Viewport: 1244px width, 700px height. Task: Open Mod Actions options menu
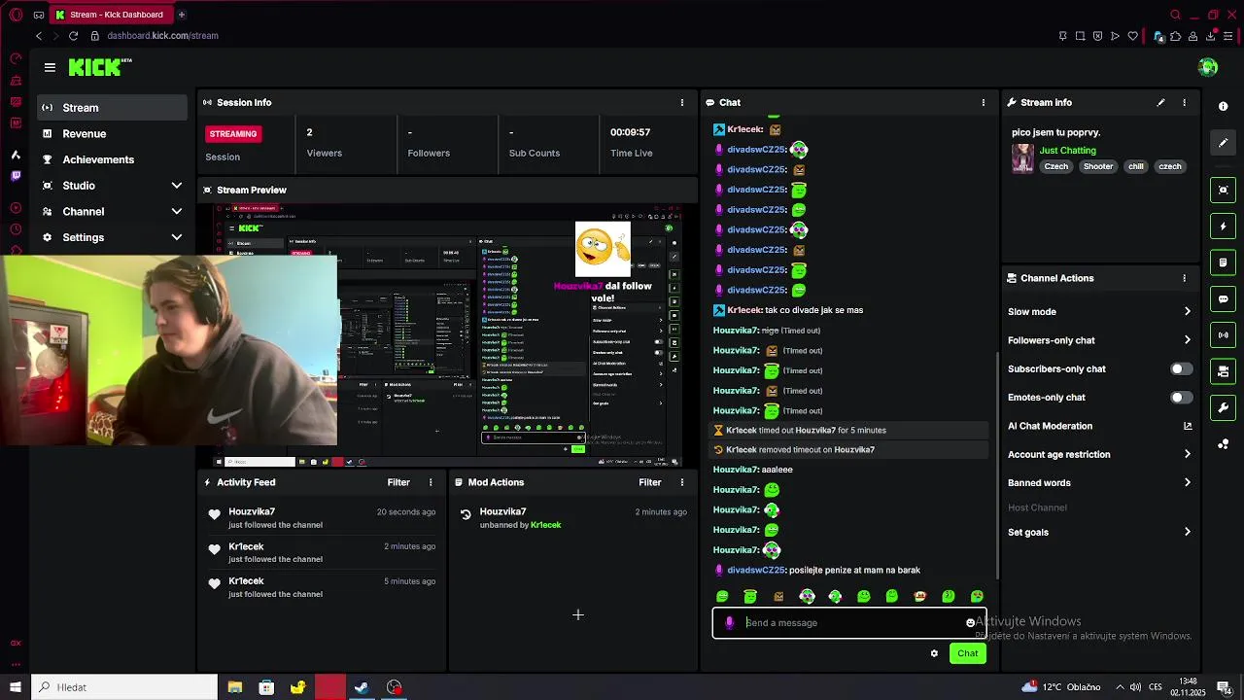click(x=682, y=482)
